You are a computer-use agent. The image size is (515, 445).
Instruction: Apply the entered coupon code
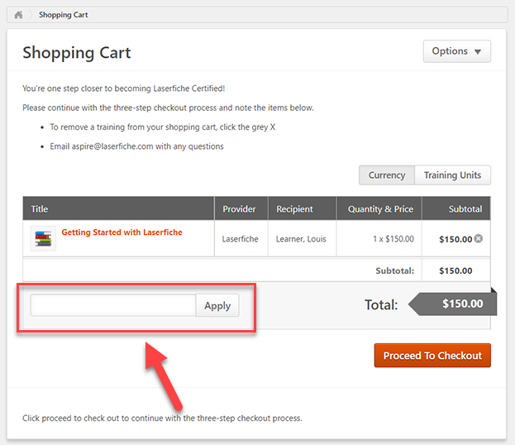[217, 305]
